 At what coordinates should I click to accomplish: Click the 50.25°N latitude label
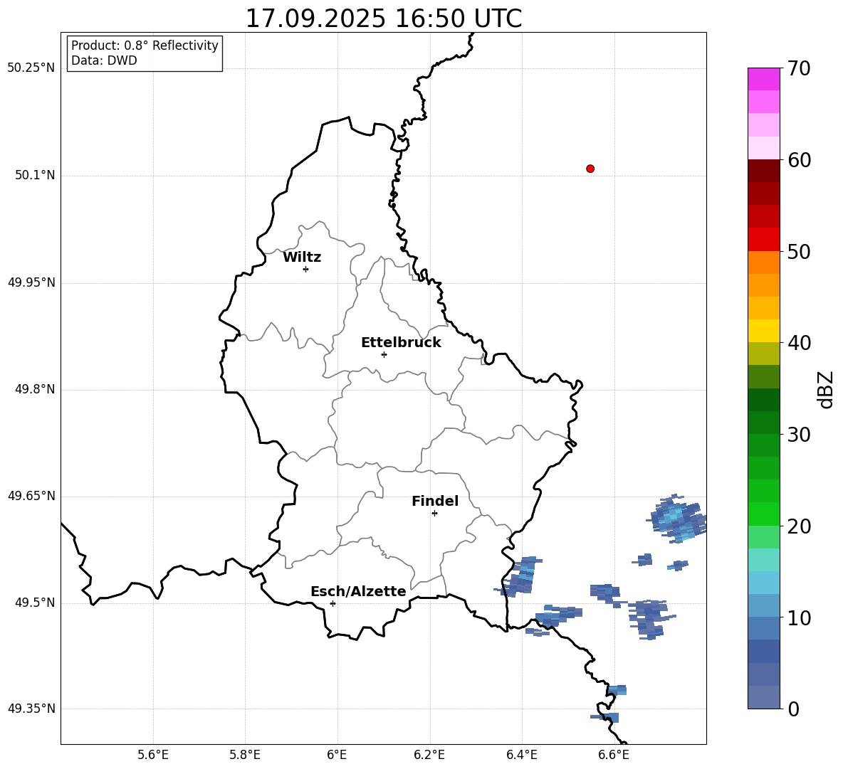[31, 68]
